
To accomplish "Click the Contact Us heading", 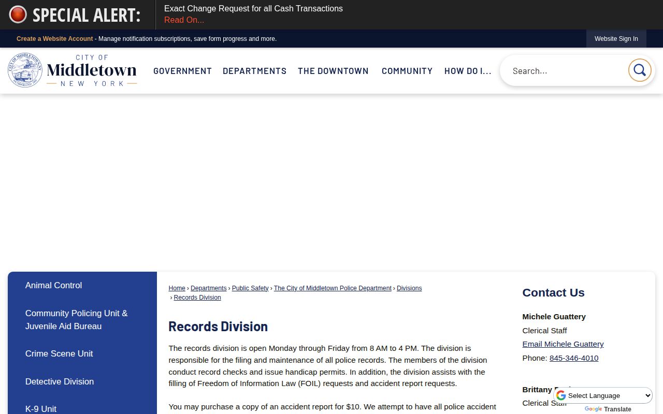I will point(553,292).
